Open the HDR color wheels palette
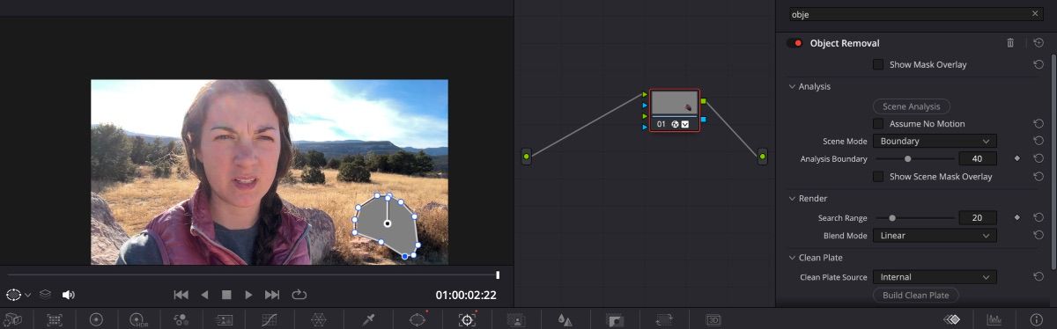Screen dimensions: 1057x329 point(138,320)
